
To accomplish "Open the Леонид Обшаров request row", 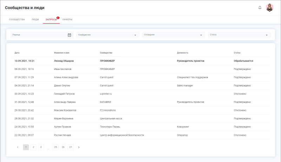I will [x=64, y=61].
